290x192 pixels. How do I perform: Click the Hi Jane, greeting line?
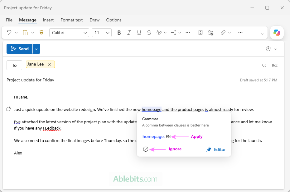point(21,97)
